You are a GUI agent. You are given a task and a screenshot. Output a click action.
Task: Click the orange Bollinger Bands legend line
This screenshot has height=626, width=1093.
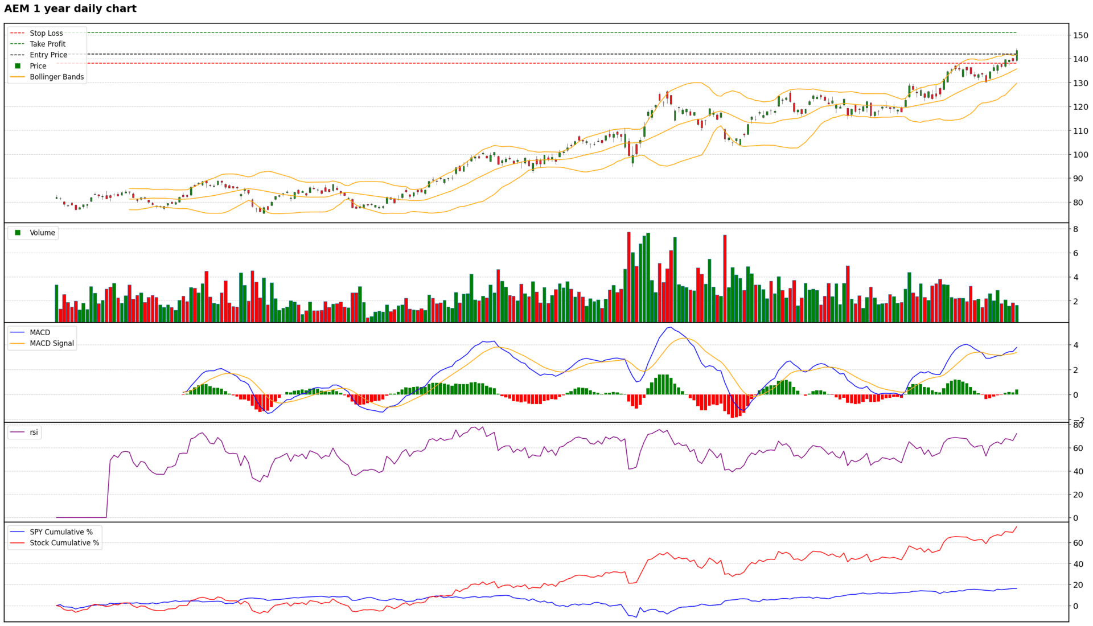pyautogui.click(x=18, y=77)
